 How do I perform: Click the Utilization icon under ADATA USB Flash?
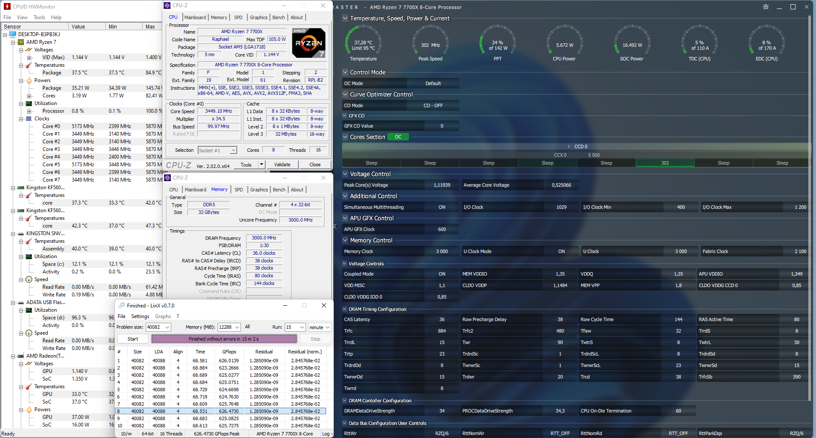(x=29, y=310)
